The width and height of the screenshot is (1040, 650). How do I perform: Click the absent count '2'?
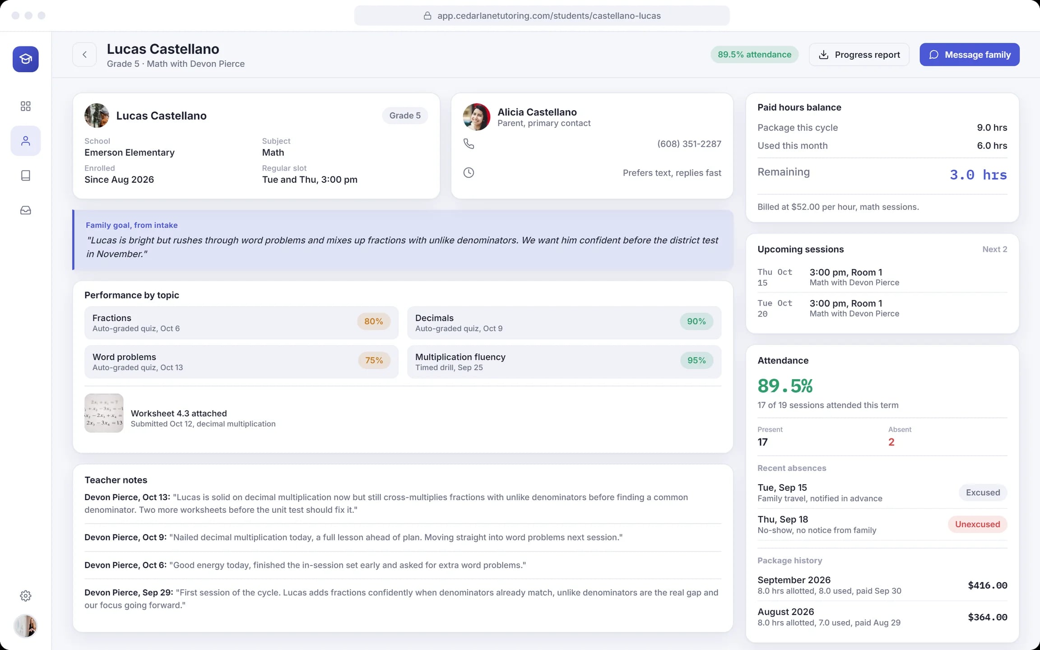[x=891, y=442]
